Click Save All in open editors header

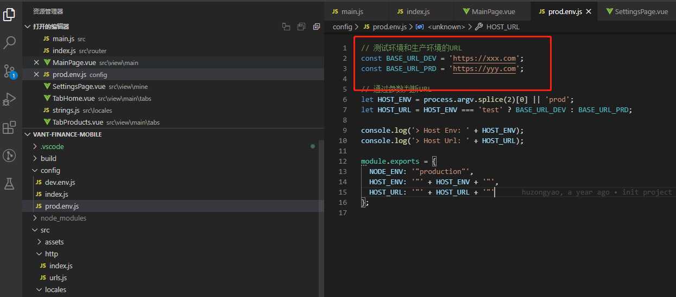point(301,26)
